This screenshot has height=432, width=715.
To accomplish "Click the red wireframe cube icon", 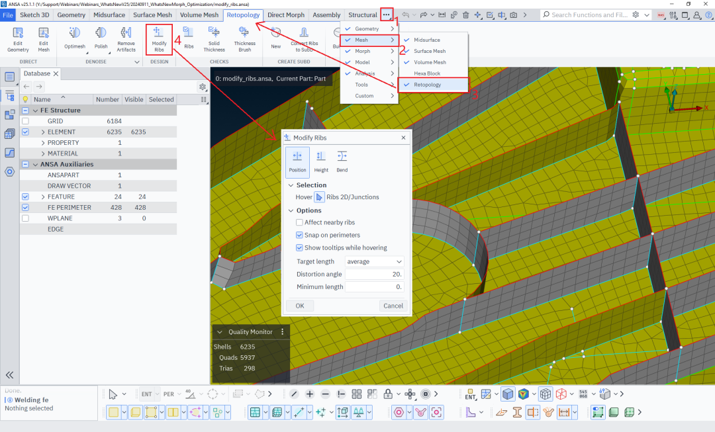I will coord(561,394).
